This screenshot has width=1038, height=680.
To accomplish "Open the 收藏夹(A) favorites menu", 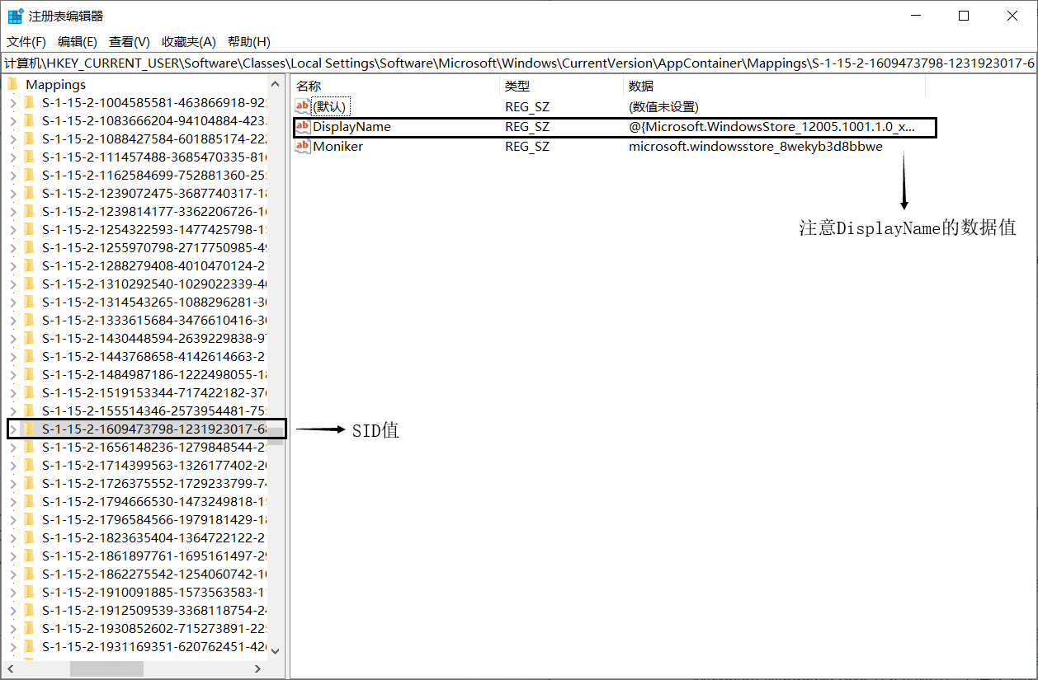I will tap(188, 42).
